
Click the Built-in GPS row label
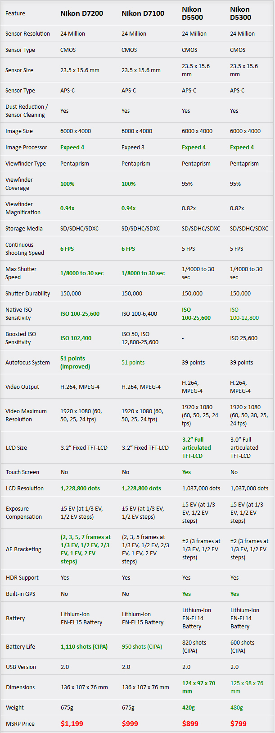click(x=20, y=594)
